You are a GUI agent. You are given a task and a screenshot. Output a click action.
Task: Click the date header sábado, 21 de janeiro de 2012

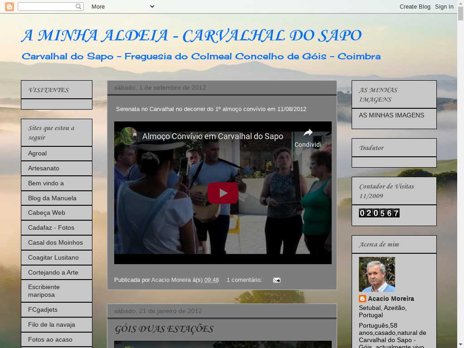pyautogui.click(x=158, y=311)
